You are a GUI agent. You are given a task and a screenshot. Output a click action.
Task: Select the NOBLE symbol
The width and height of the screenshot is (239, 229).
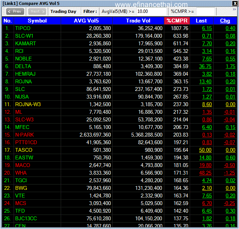click(24, 59)
